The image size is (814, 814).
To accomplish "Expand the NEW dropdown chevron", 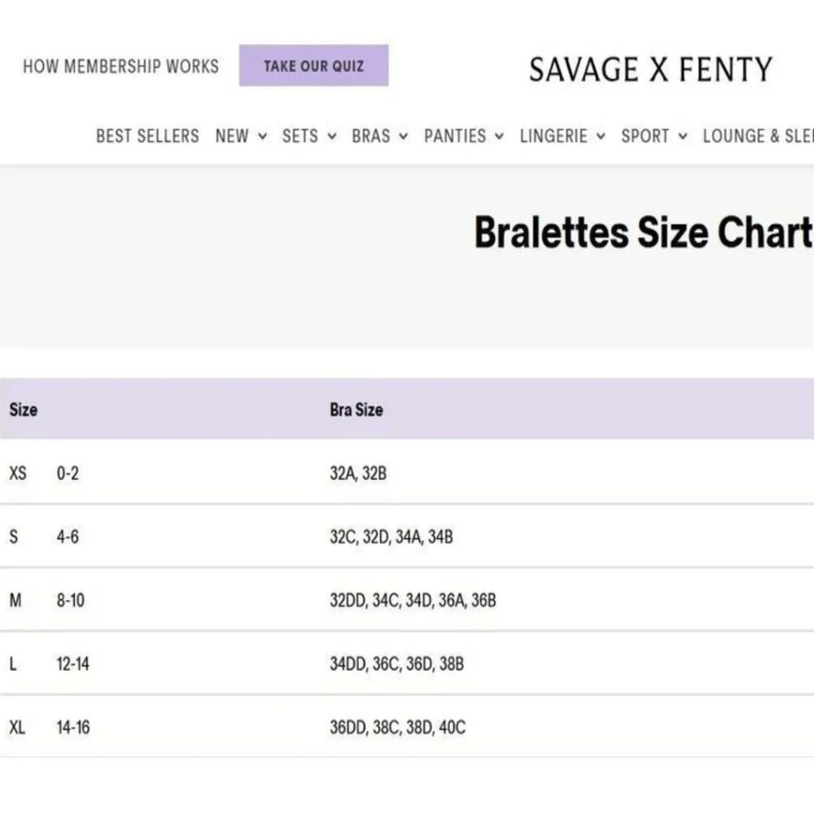I will click(x=263, y=137).
